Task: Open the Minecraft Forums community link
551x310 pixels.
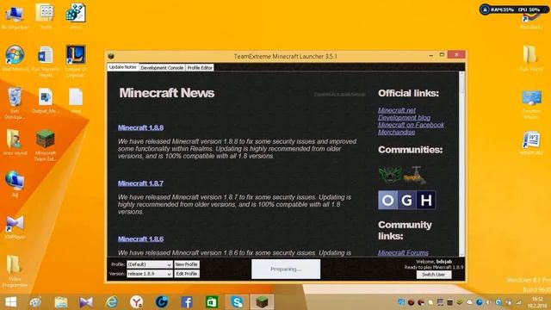Action: tap(403, 252)
